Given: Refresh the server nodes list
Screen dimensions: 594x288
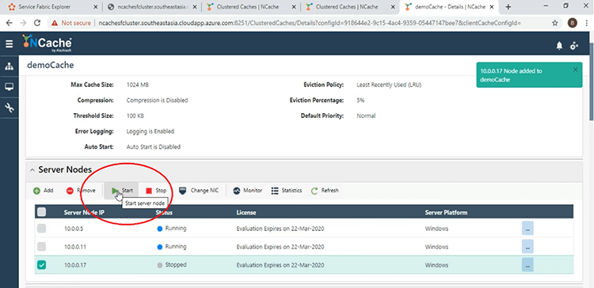Looking at the screenshot, I should point(325,191).
